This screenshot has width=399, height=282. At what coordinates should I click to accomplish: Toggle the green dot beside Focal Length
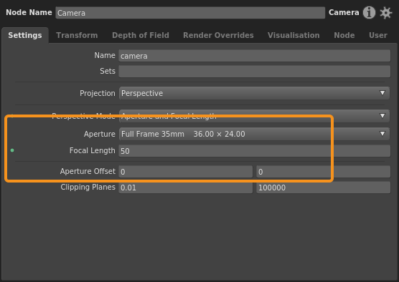(x=12, y=150)
